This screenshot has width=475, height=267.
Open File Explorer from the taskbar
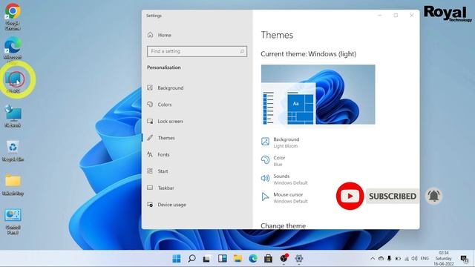coord(237,259)
